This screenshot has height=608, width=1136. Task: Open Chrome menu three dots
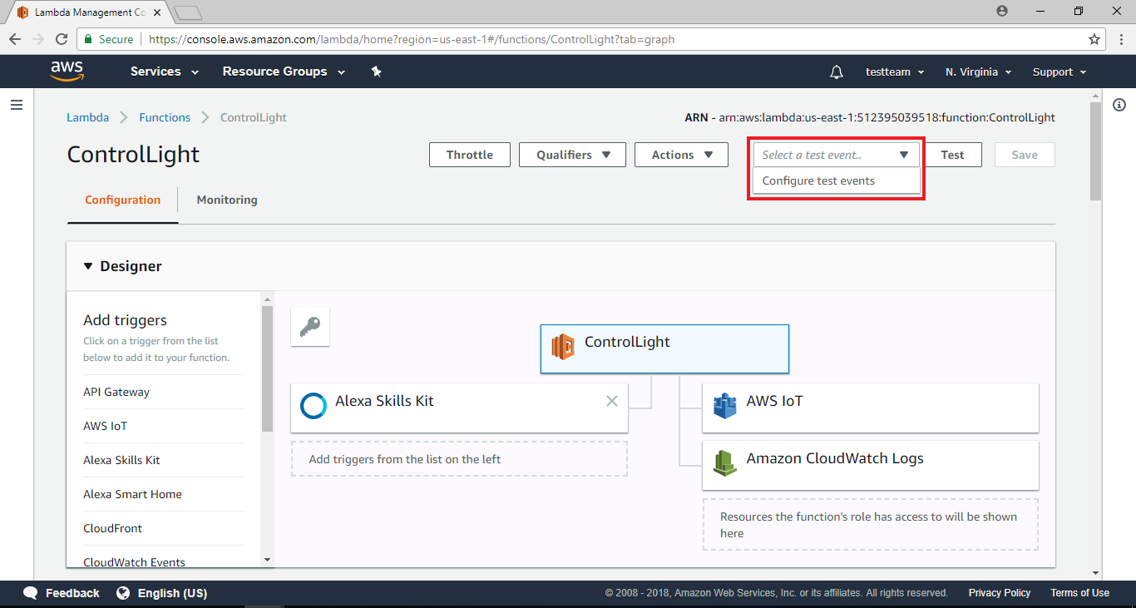coord(1119,39)
